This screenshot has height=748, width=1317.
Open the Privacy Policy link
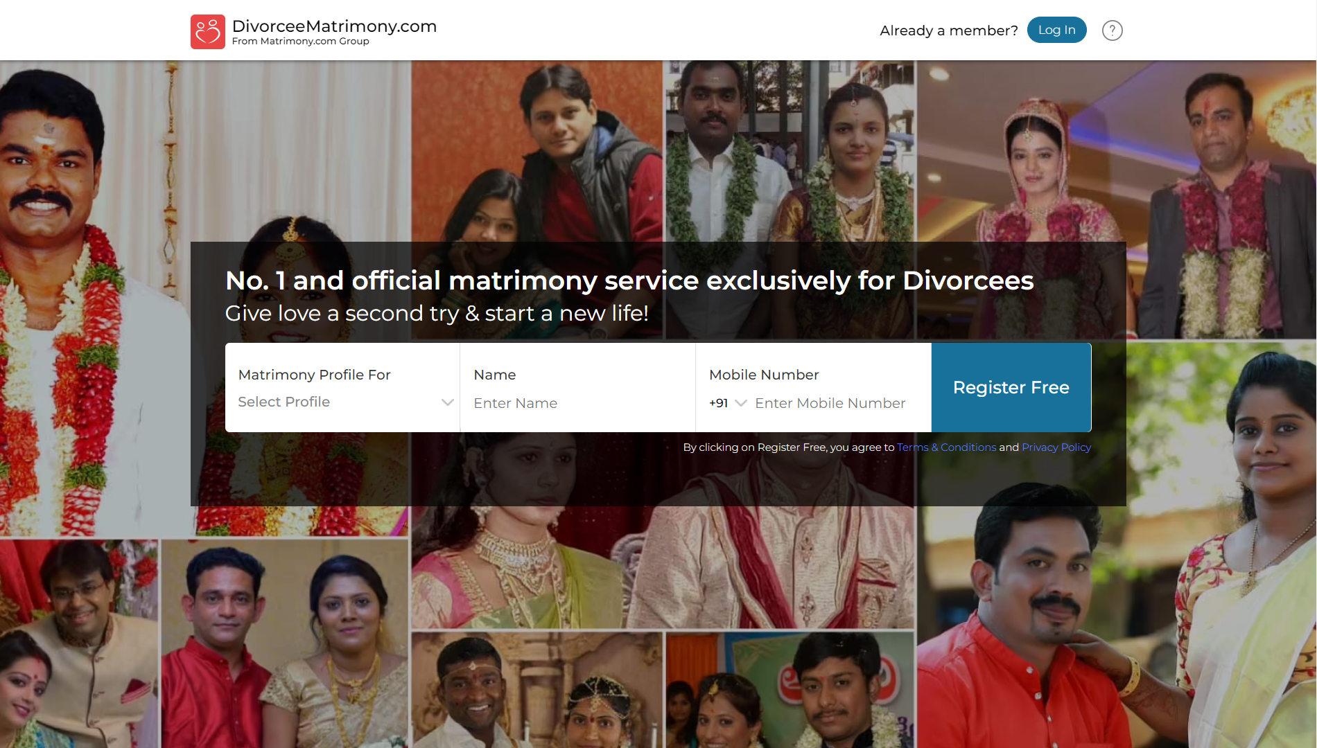click(x=1056, y=447)
